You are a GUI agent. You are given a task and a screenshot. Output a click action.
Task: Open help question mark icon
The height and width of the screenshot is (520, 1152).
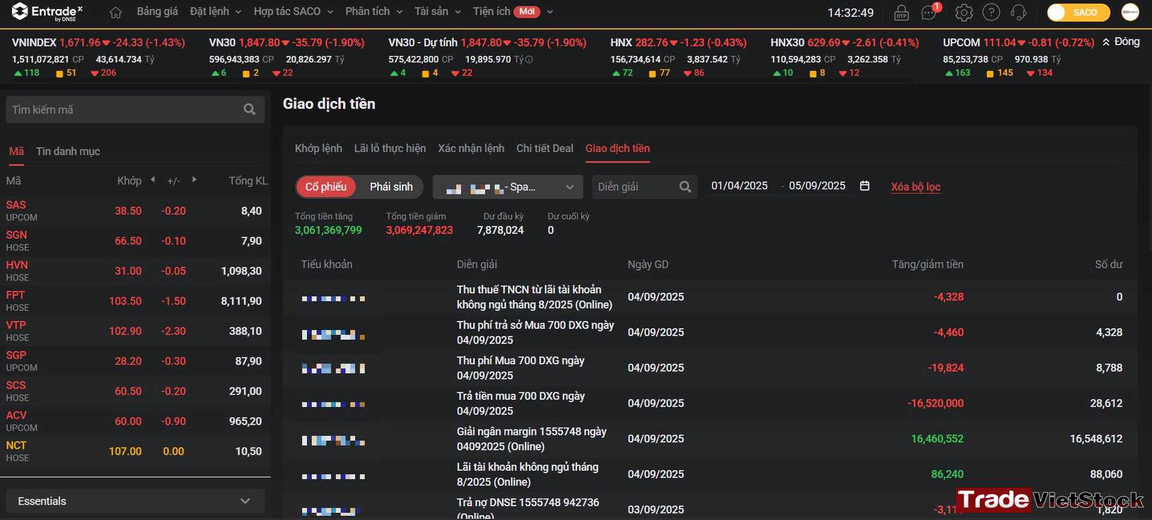pos(991,12)
